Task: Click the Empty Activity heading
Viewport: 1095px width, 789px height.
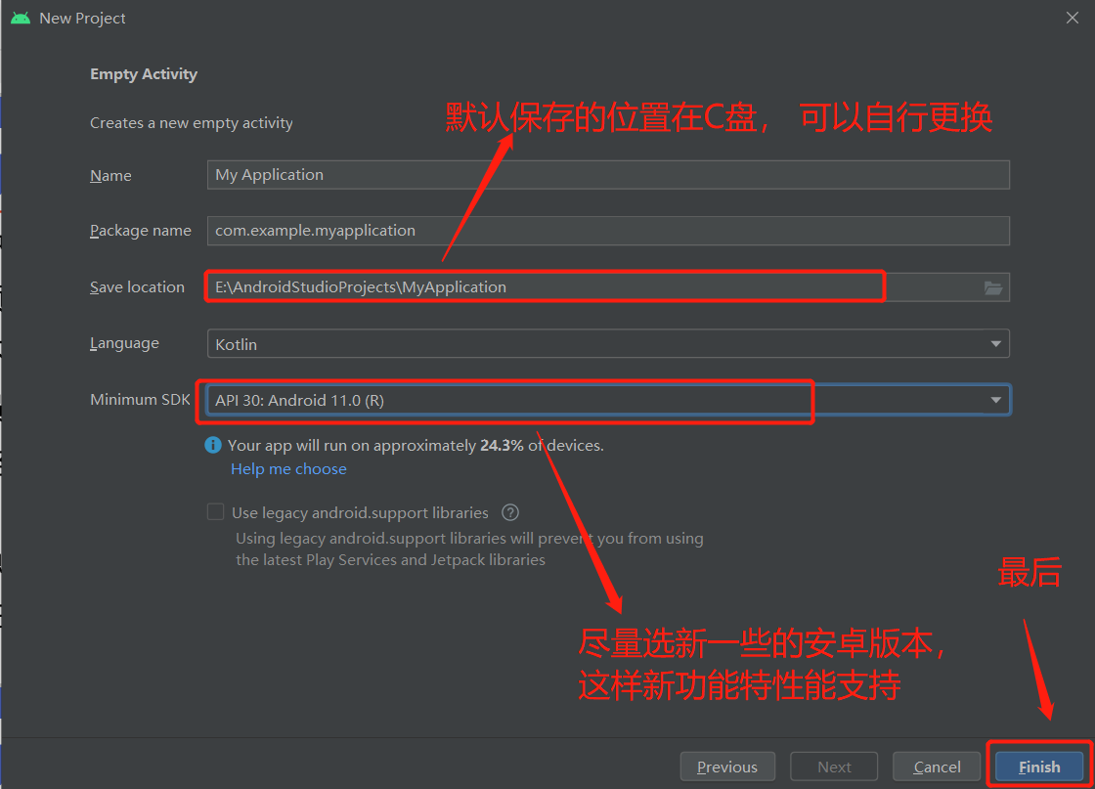Action: click(x=144, y=74)
